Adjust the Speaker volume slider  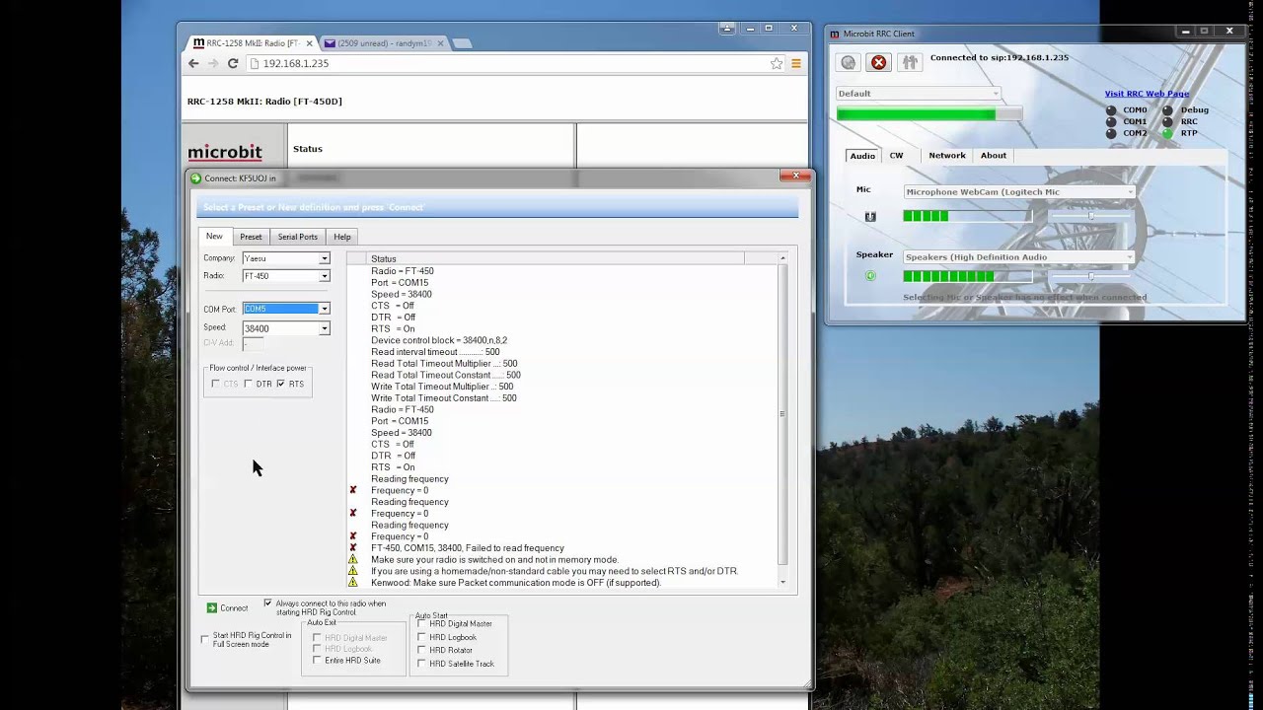coord(1089,276)
